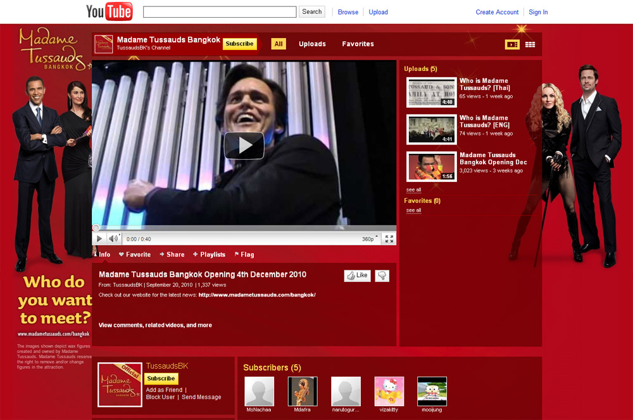This screenshot has width=633, height=420.
Task: Open subscriber Mdafra avatar
Action: [x=303, y=391]
